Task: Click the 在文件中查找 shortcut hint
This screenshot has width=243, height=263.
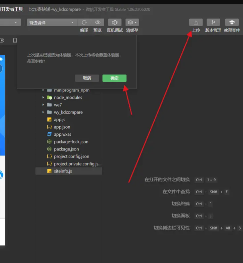Action: 176,192
